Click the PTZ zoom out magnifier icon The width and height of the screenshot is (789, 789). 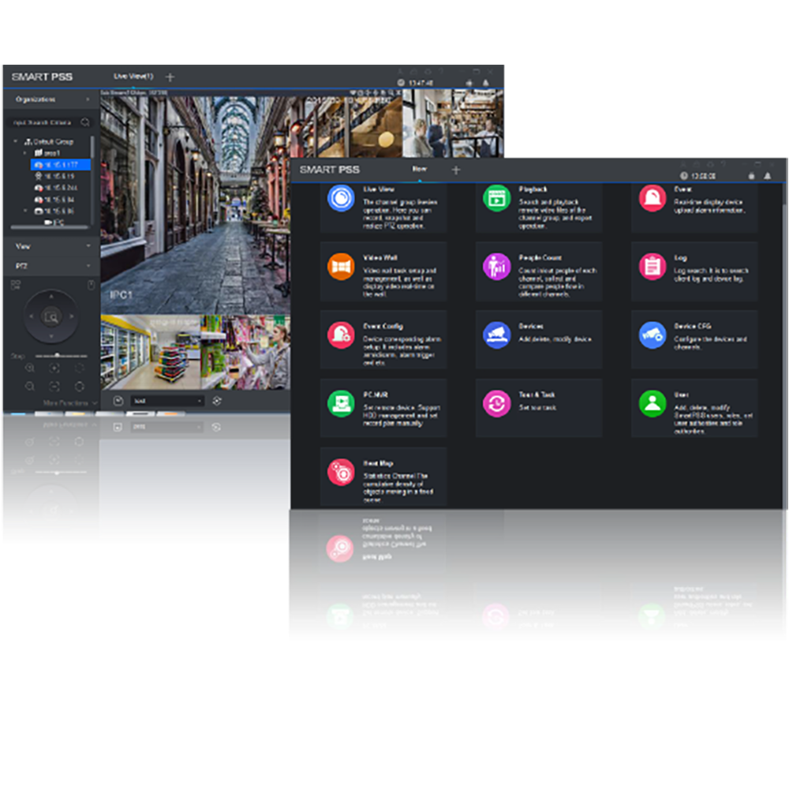pyautogui.click(x=30, y=387)
